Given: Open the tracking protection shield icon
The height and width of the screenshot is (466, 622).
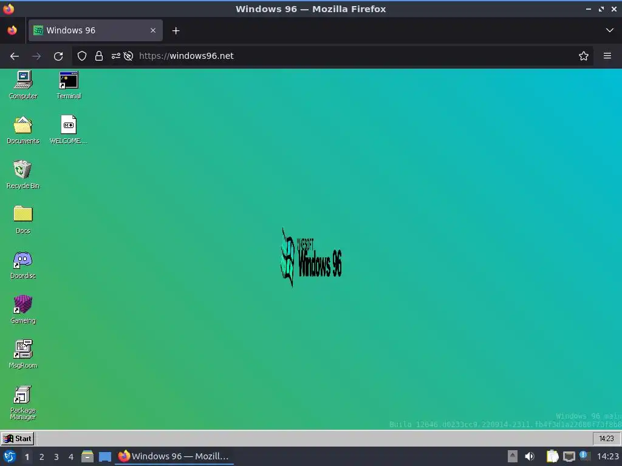Looking at the screenshot, I should [82, 56].
